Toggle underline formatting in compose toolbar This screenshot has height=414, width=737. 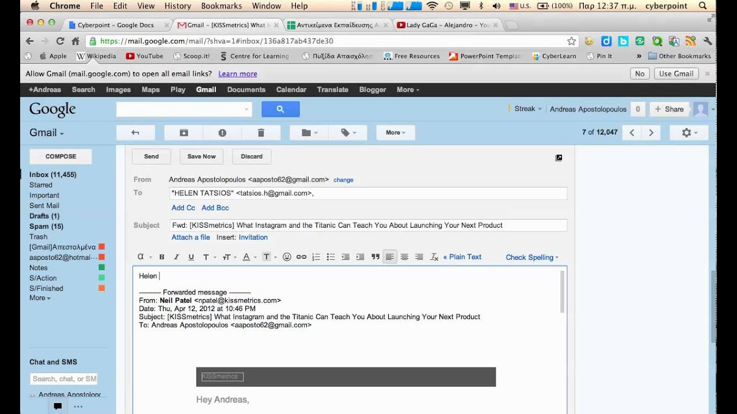(191, 257)
